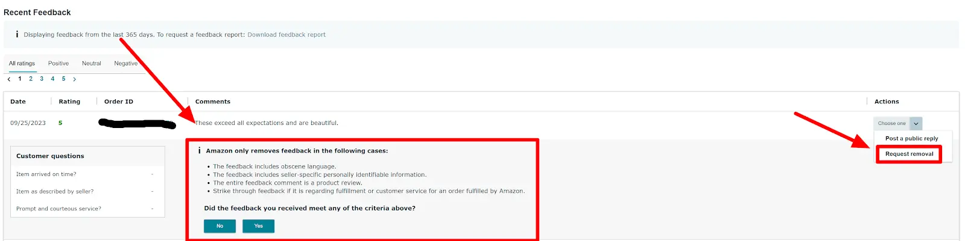965x241 pixels.
Task: Go to previous page with left chevron
Action: tap(9, 79)
